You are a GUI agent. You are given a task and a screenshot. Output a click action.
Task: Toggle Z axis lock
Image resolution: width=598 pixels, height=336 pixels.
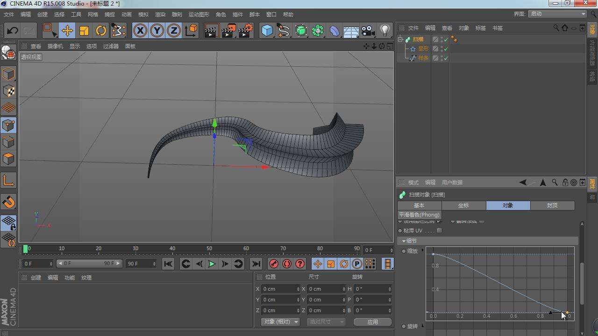(x=173, y=31)
